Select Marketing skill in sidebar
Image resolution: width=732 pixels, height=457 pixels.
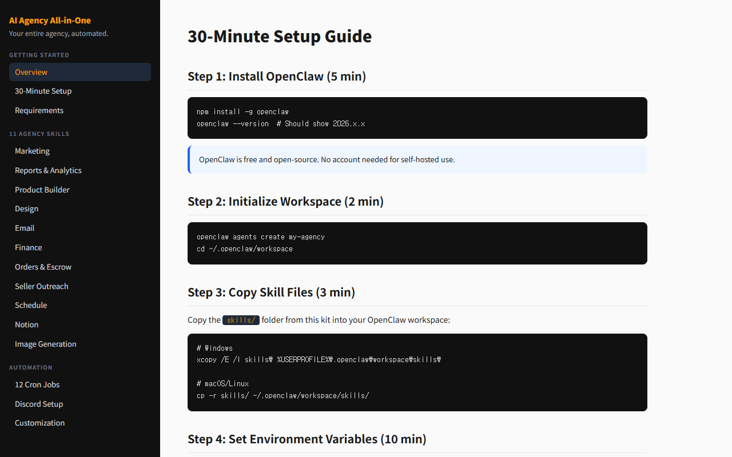point(32,151)
